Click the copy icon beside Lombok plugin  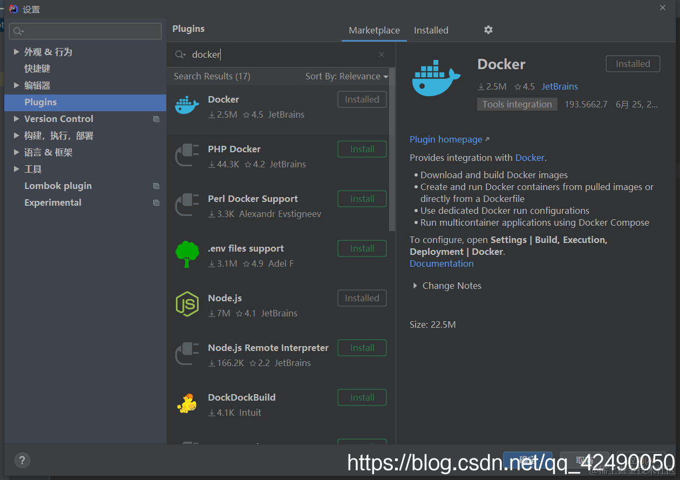pyautogui.click(x=156, y=186)
